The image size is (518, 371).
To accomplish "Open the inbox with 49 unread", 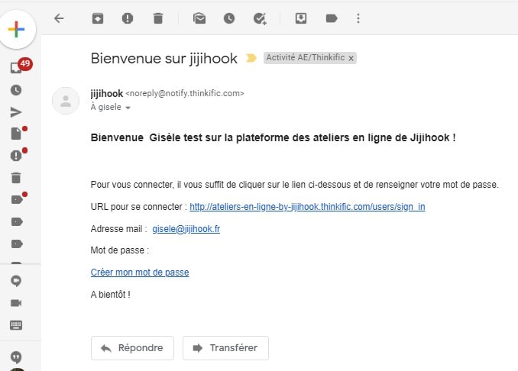I will (17, 67).
